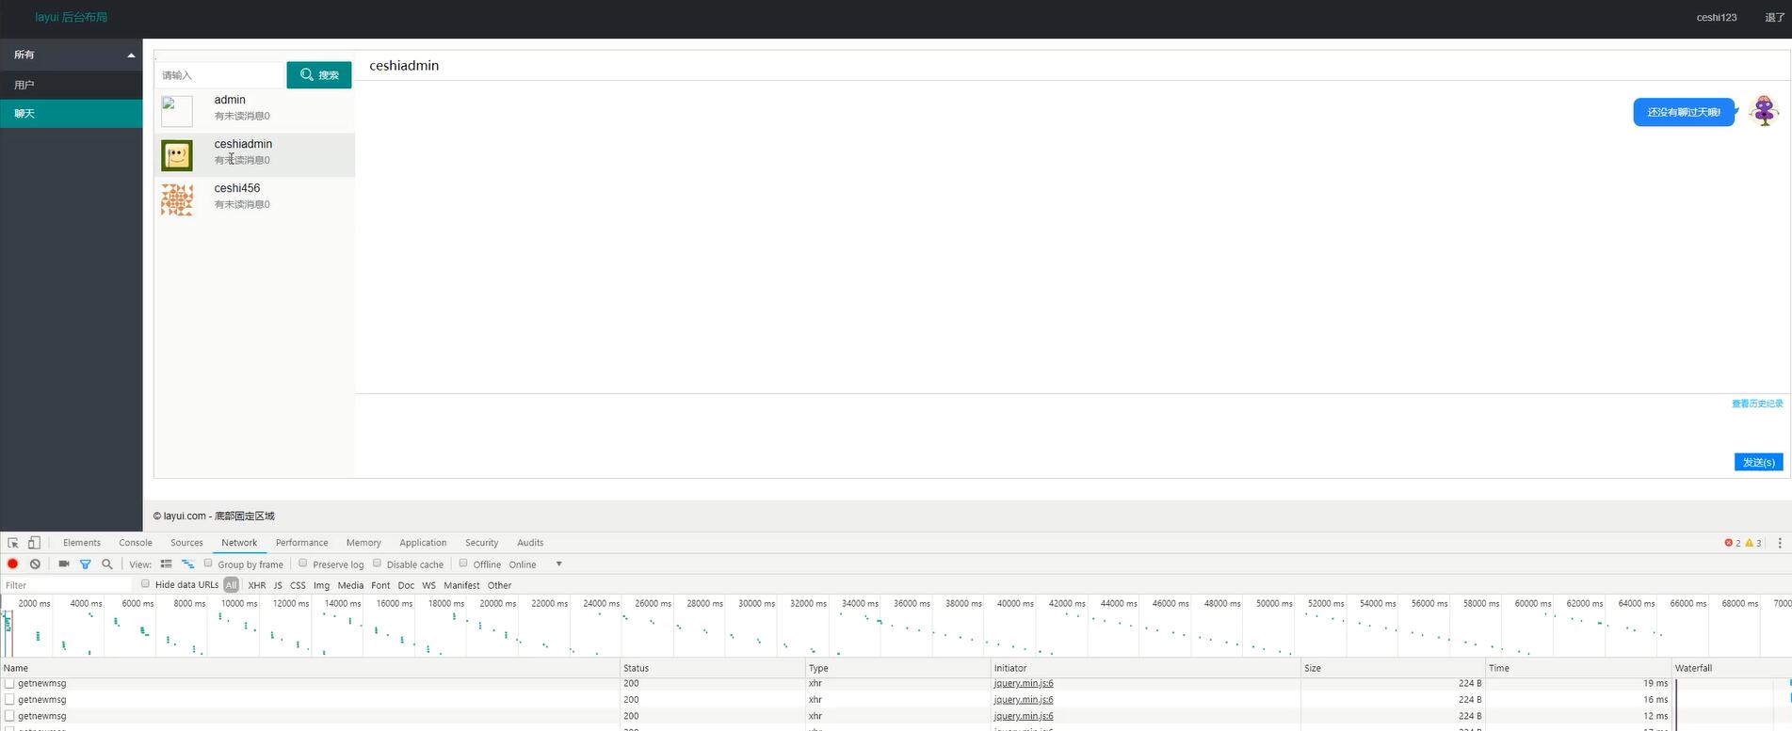Filter requests by CSS

298,585
